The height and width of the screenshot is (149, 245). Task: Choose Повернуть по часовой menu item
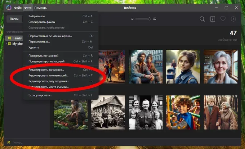click(x=61, y=56)
